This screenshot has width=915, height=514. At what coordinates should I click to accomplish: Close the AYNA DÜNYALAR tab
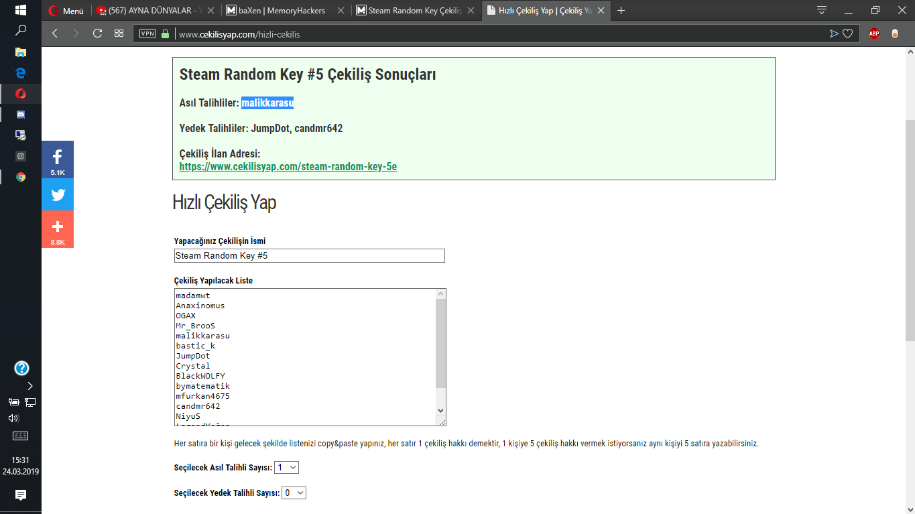(x=210, y=11)
